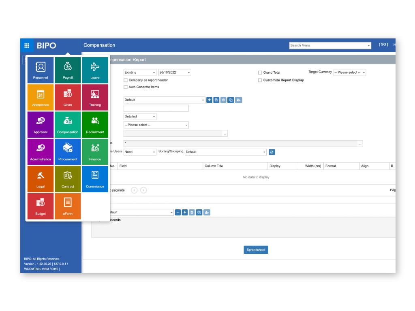Select the Leave module tile

[x=95, y=70]
